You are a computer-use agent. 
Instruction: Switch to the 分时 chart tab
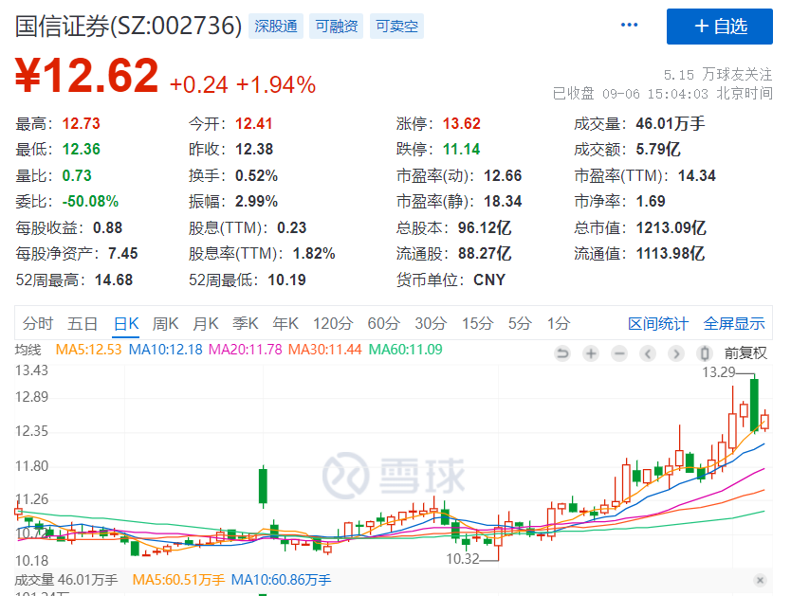click(38, 323)
